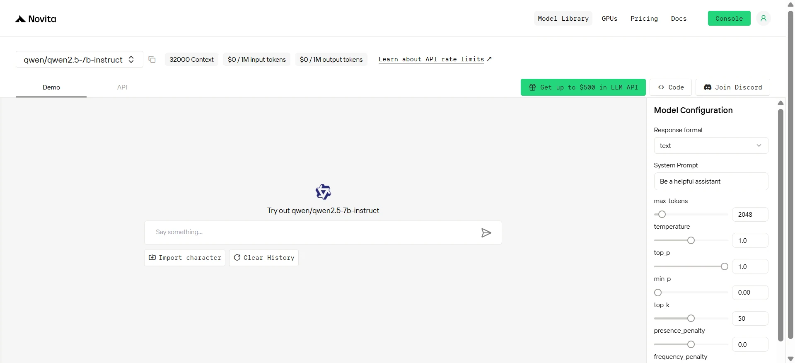This screenshot has width=795, height=363.
Task: Click the $0 / 1M output tokens badge
Action: [x=331, y=59]
